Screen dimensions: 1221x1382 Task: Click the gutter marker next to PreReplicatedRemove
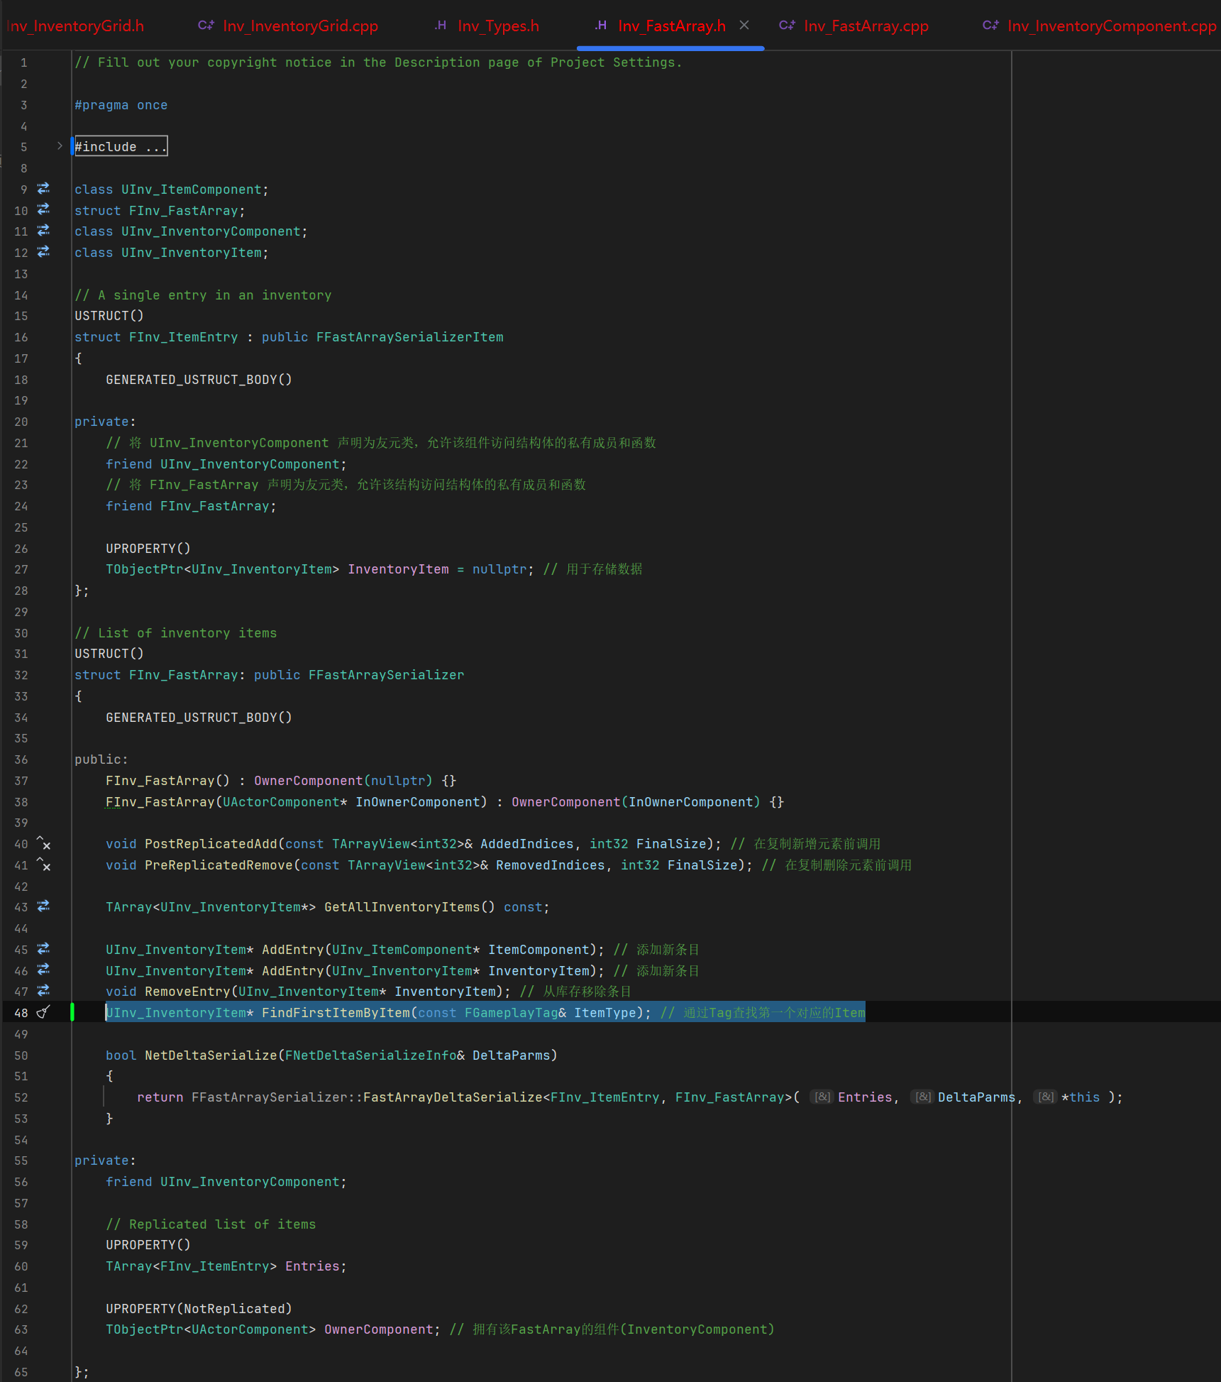(43, 865)
